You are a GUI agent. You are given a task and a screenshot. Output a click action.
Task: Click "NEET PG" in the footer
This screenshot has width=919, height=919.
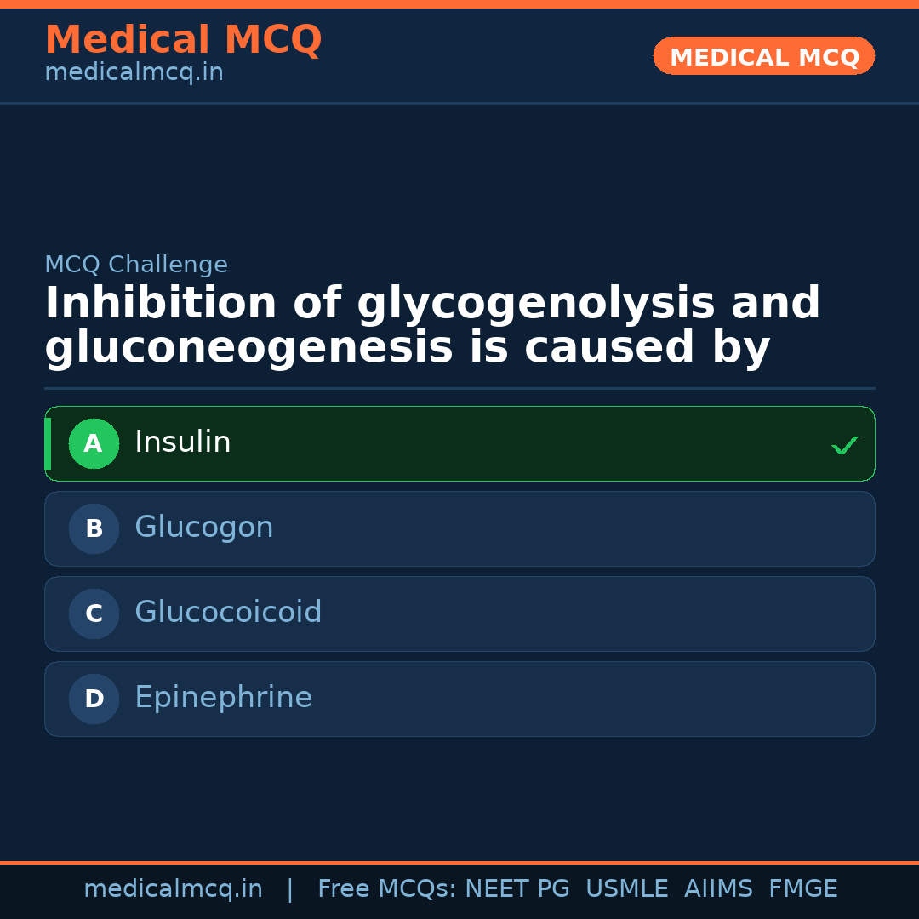tap(517, 889)
